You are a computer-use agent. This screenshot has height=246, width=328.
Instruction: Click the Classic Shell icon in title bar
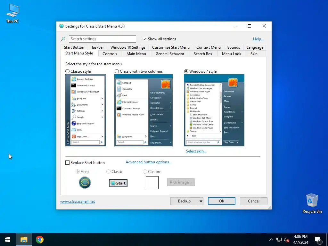click(61, 26)
